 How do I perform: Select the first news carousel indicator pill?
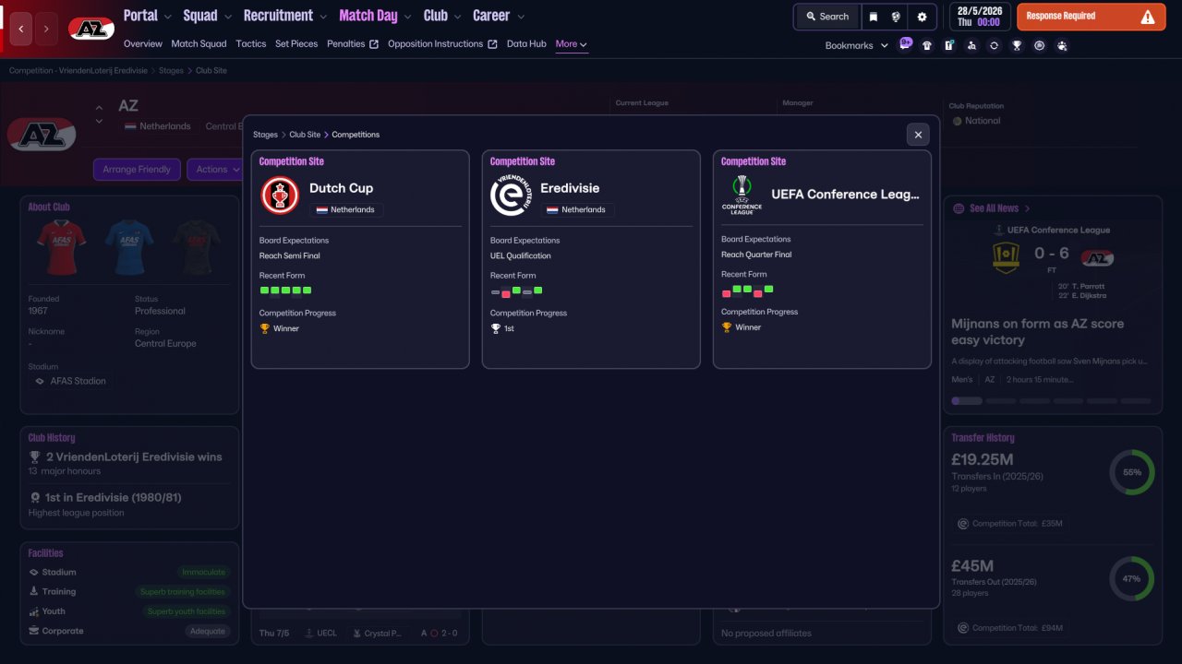967,401
